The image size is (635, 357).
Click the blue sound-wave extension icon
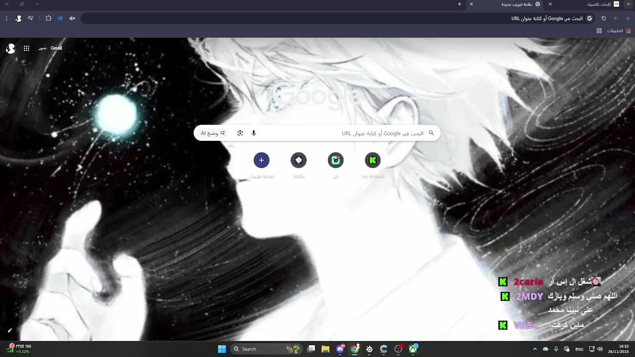tap(60, 18)
